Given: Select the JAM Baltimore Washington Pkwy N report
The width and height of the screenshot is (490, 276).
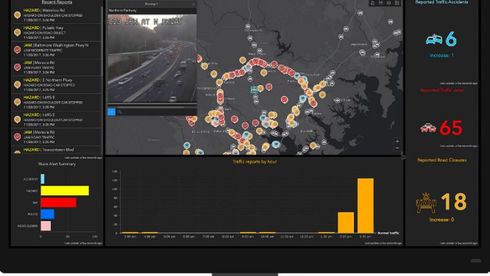Looking at the screenshot, I should (x=57, y=50).
